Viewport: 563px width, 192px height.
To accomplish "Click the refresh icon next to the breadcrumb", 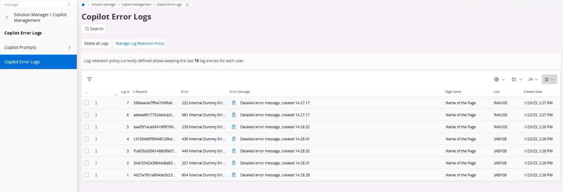I will (187, 5).
